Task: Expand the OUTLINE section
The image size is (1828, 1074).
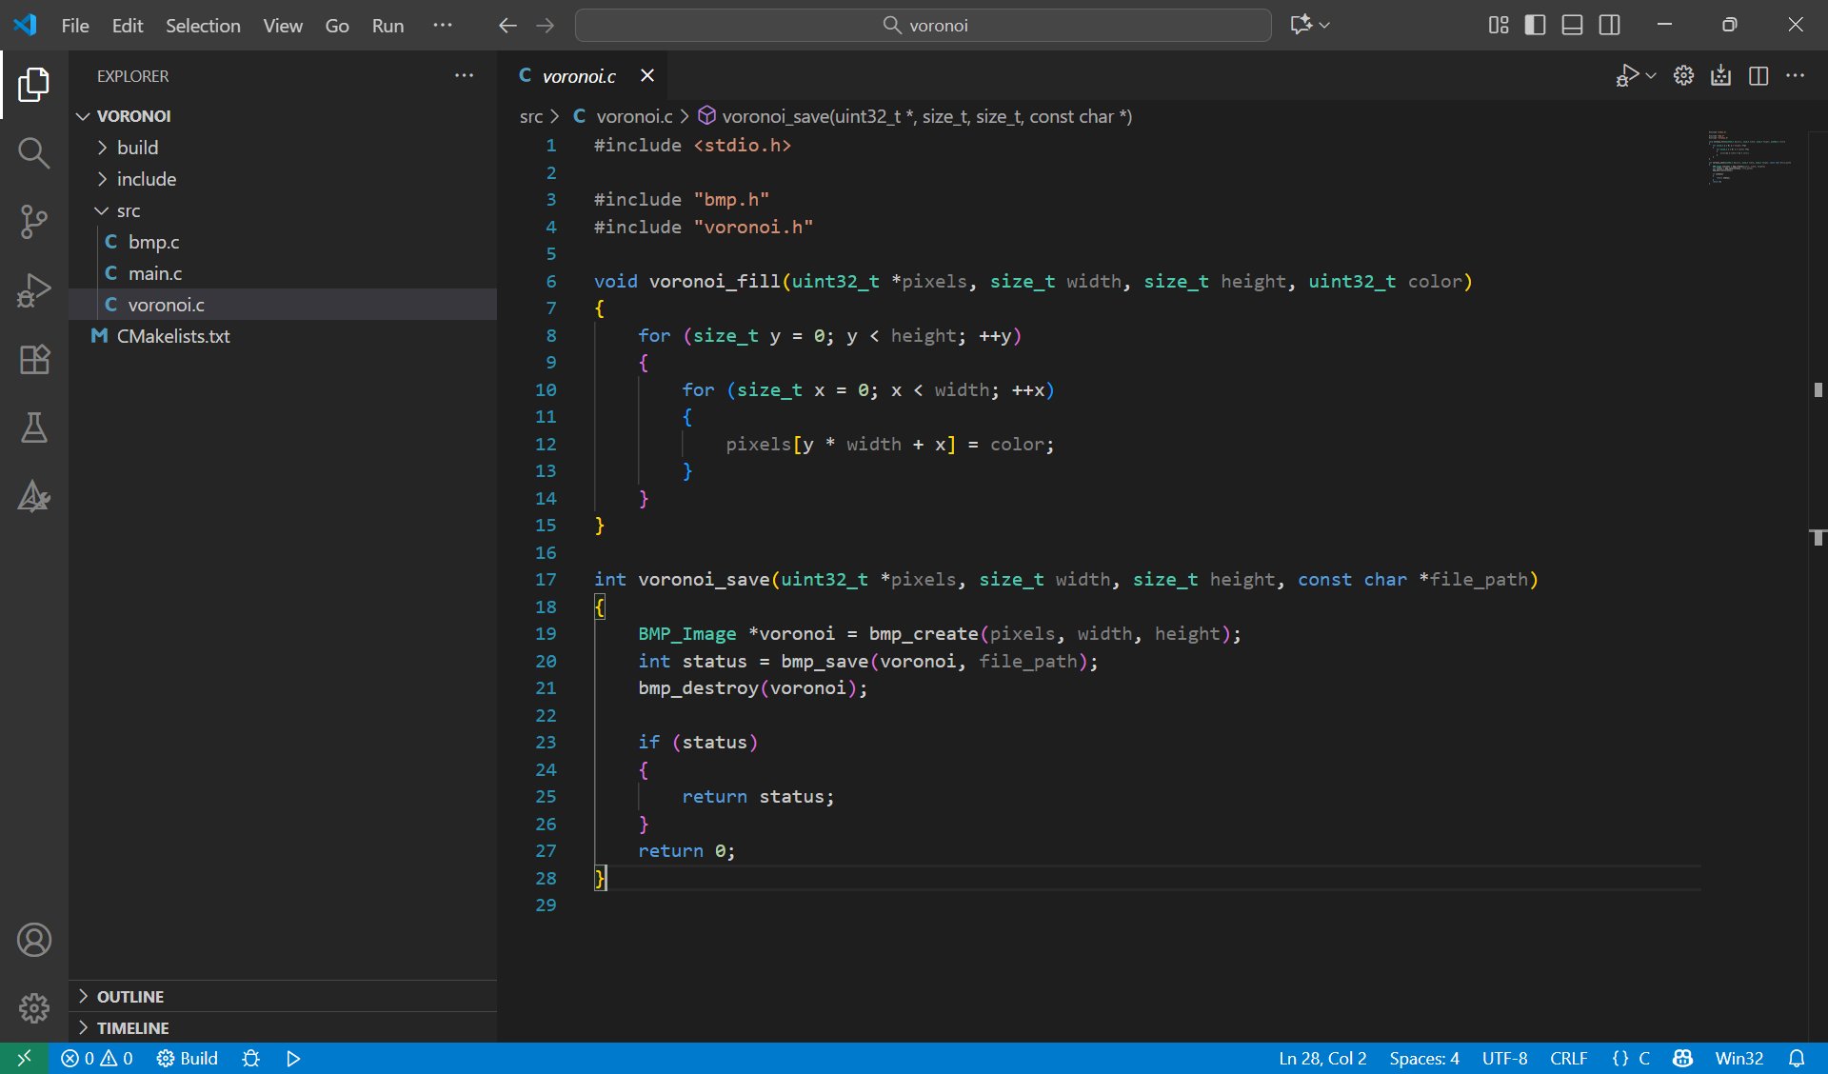Action: coord(130,997)
